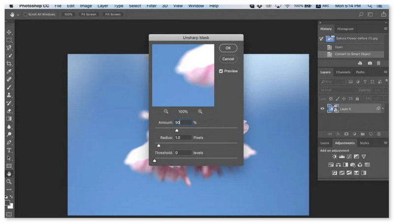This screenshot has height=223, width=394.
Task: Switch to the Channels tab
Action: pyautogui.click(x=343, y=72)
